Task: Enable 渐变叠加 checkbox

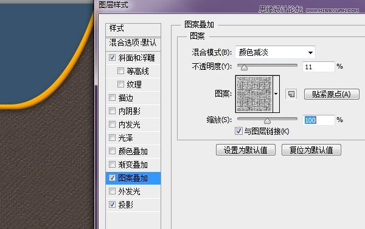Action: click(112, 165)
